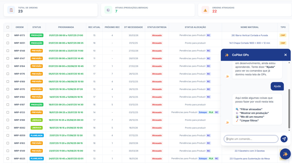Sort by the Status Entrega column header
Screen dimensions: 292x164
point(157,27)
